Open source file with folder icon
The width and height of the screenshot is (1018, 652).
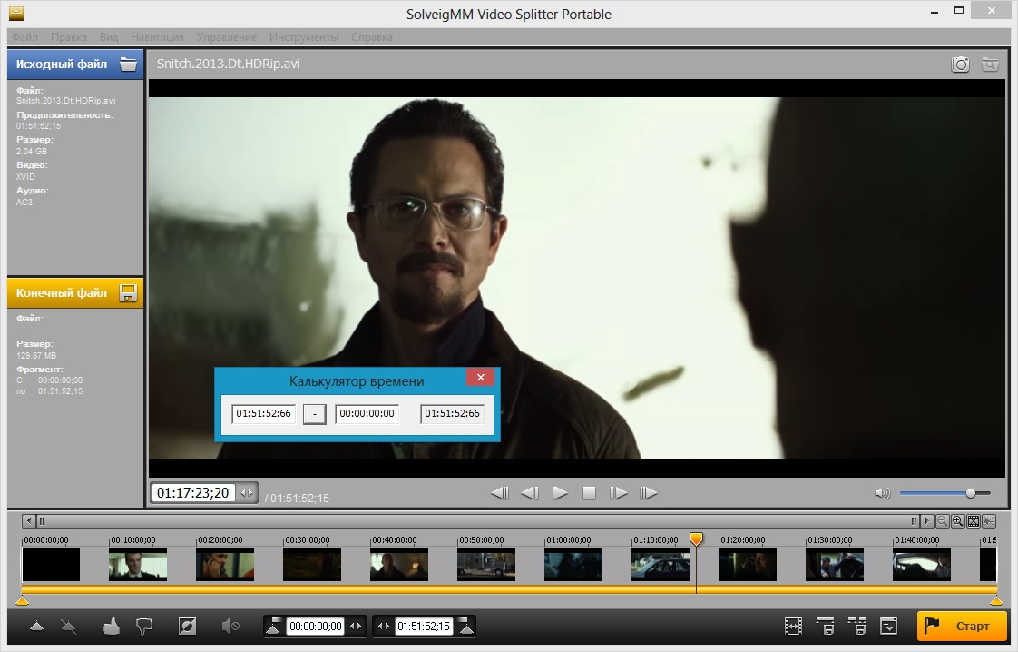click(x=129, y=64)
